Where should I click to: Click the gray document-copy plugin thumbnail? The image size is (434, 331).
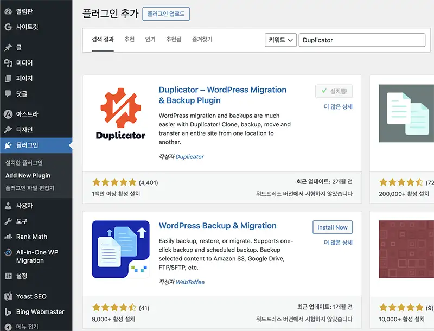(x=406, y=113)
